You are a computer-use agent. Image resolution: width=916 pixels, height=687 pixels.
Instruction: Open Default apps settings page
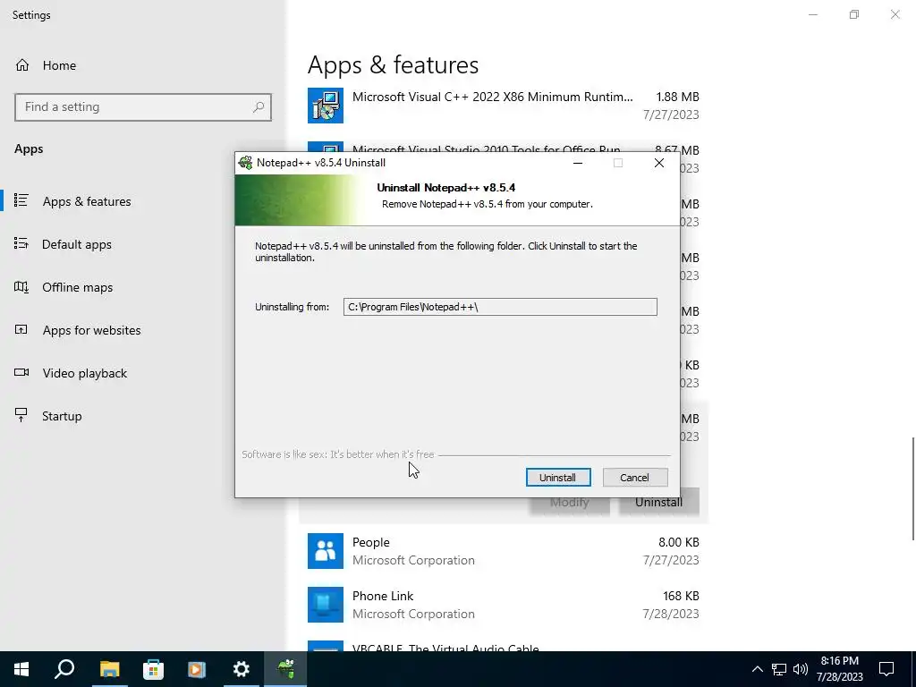point(77,244)
